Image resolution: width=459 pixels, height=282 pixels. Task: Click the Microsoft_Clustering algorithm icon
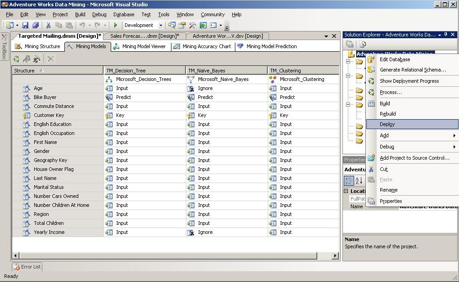click(273, 79)
